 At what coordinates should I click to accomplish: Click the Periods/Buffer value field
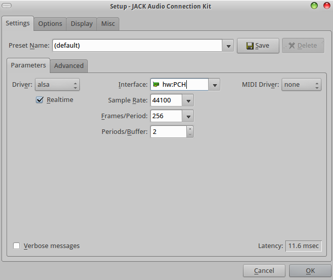point(169,132)
